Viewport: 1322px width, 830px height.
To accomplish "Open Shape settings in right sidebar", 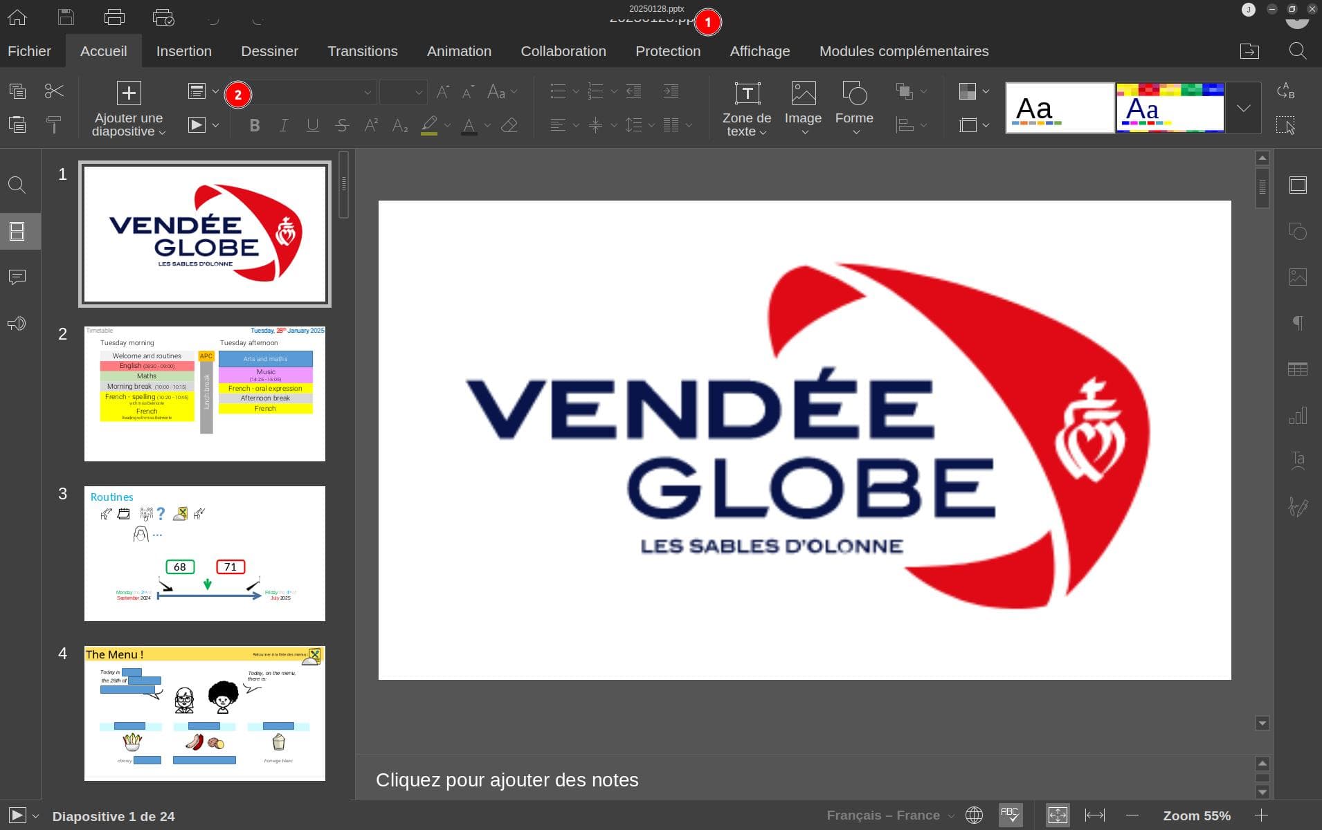I will click(1298, 231).
